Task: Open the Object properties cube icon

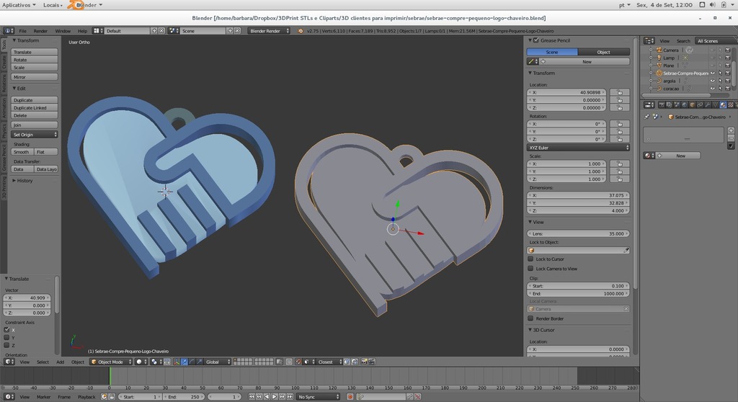Action: coord(693,105)
